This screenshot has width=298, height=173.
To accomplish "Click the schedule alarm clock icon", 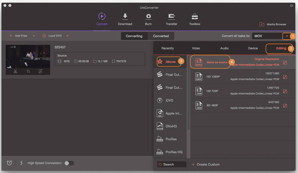I will click(9, 163).
